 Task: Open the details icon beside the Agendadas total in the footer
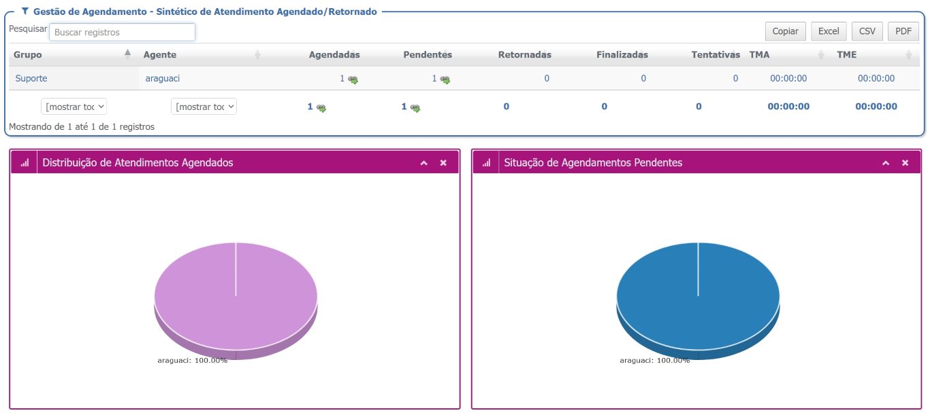(321, 107)
